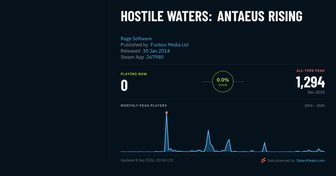Visit SteamPeaks.com link

click(x=311, y=161)
